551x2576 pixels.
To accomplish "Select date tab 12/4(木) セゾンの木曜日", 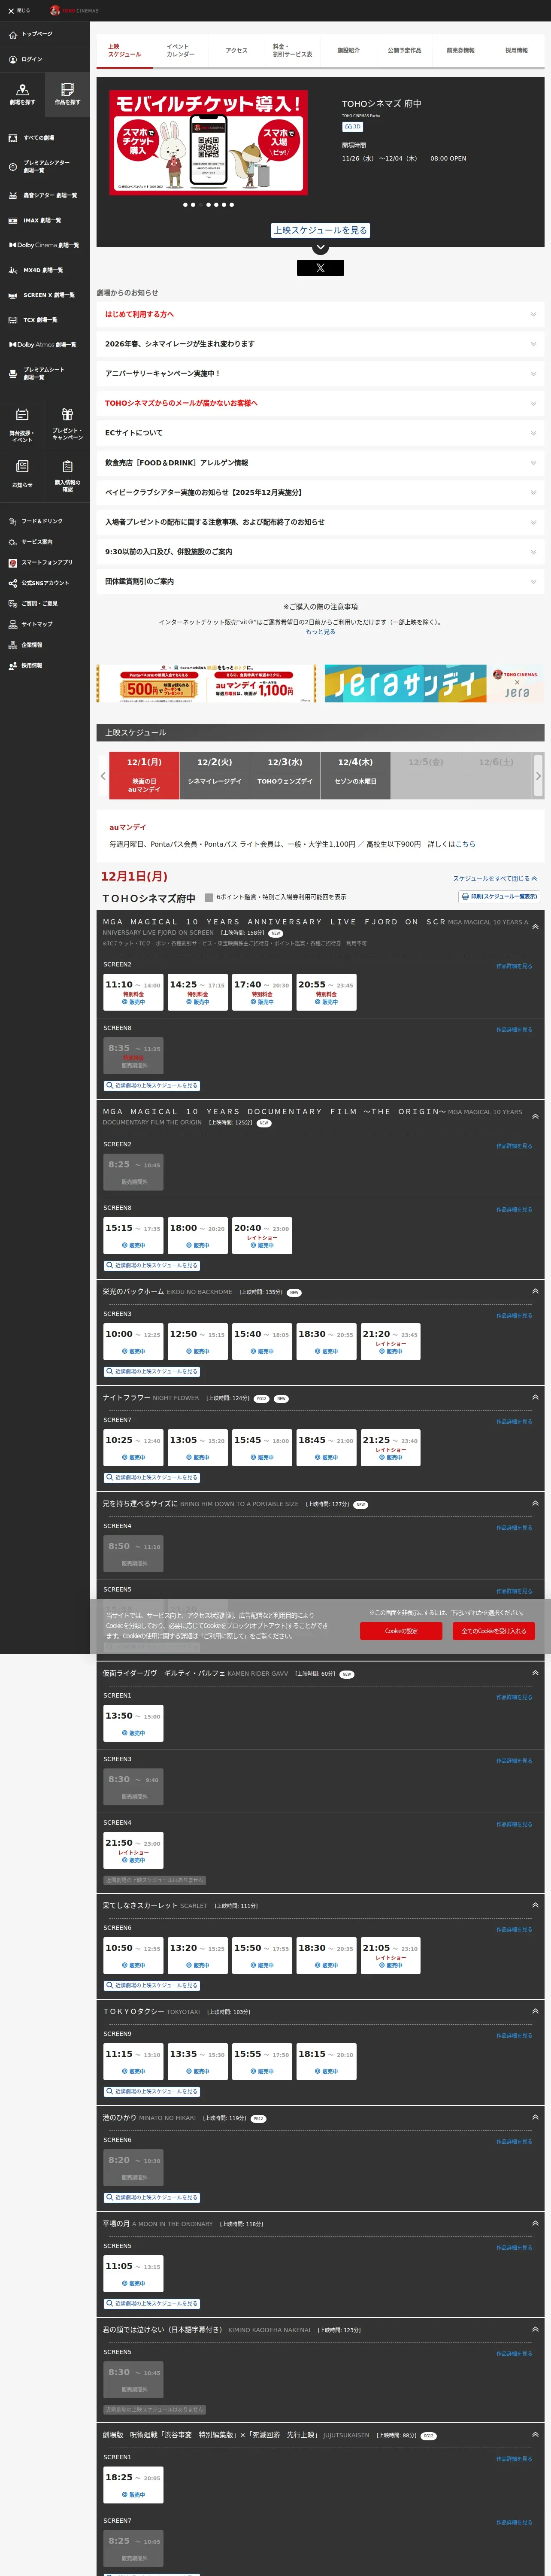I will (355, 775).
